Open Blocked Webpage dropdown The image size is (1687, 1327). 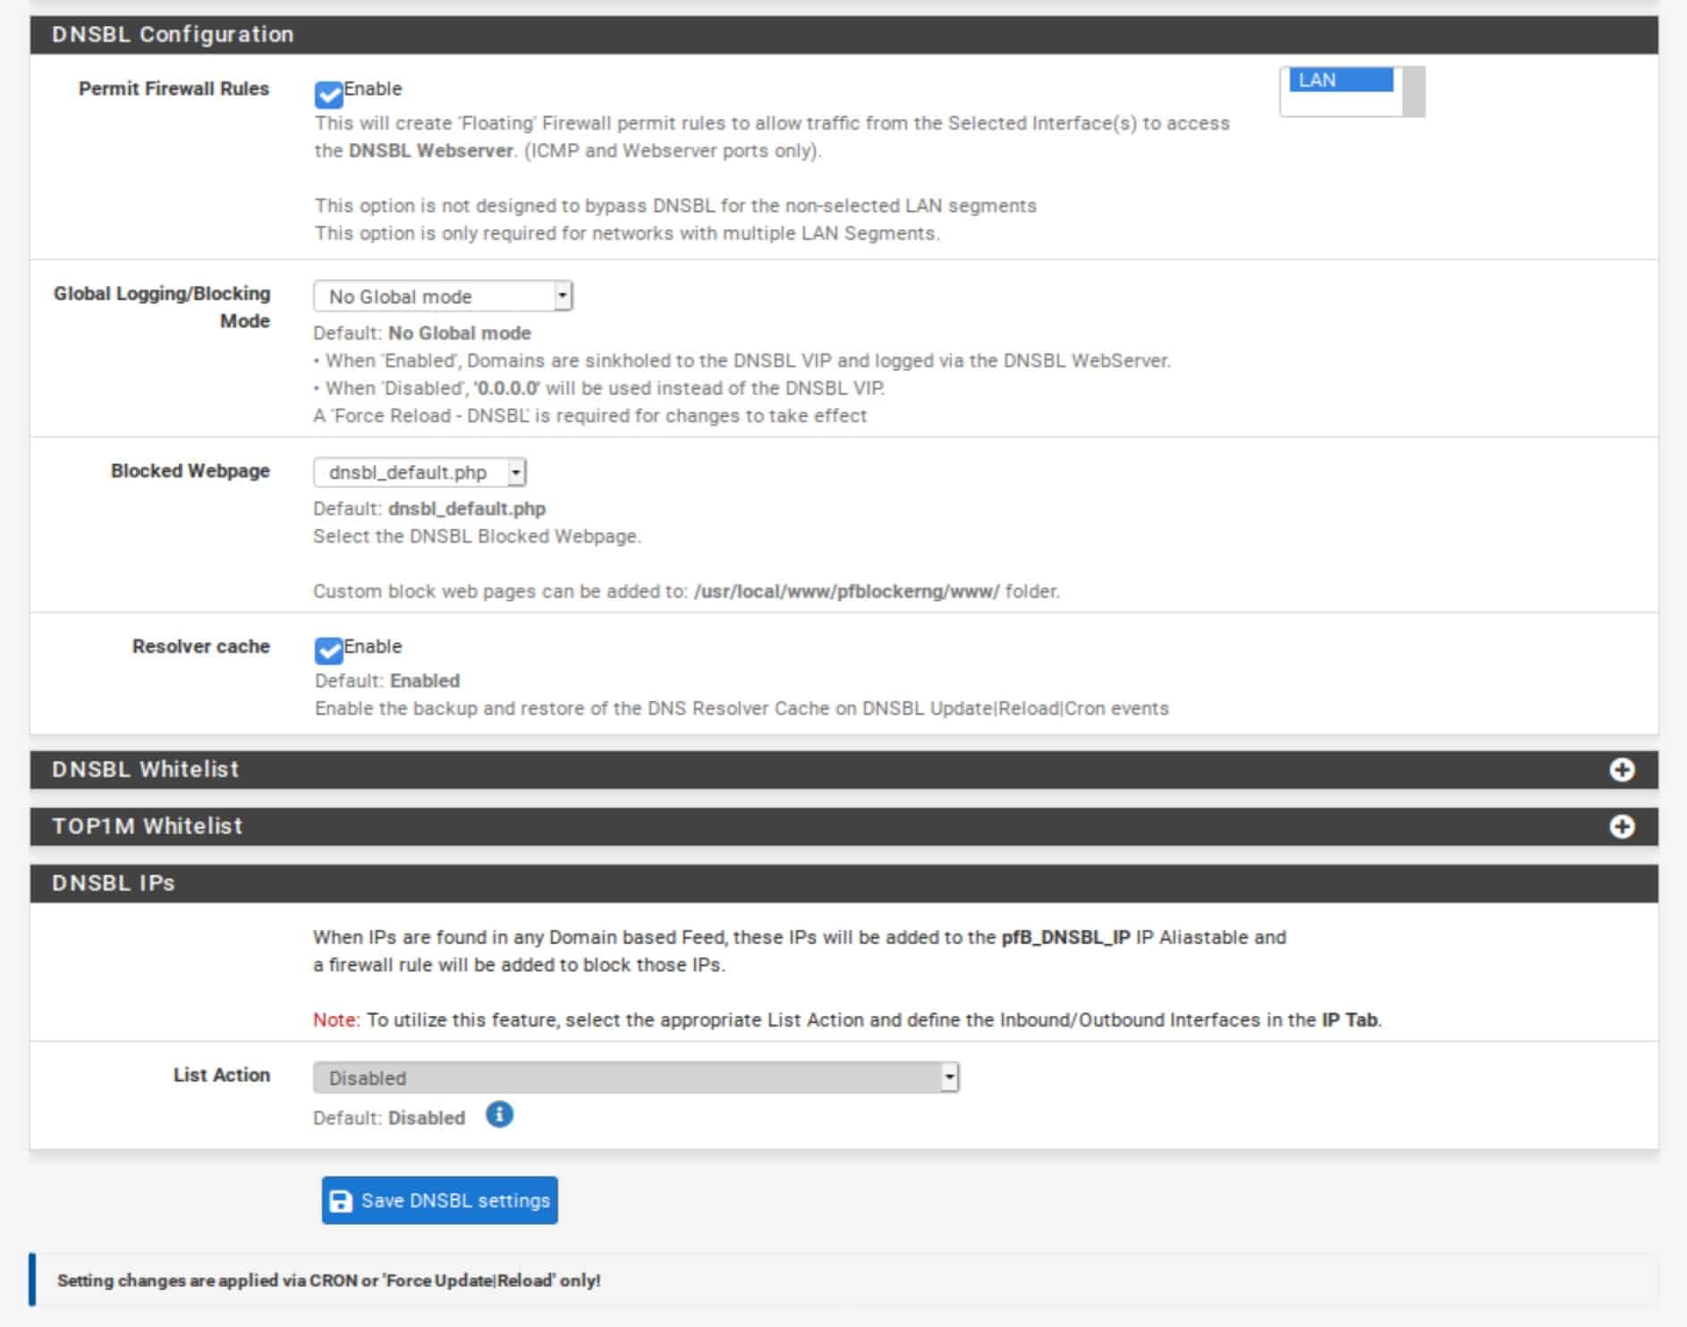click(x=420, y=472)
